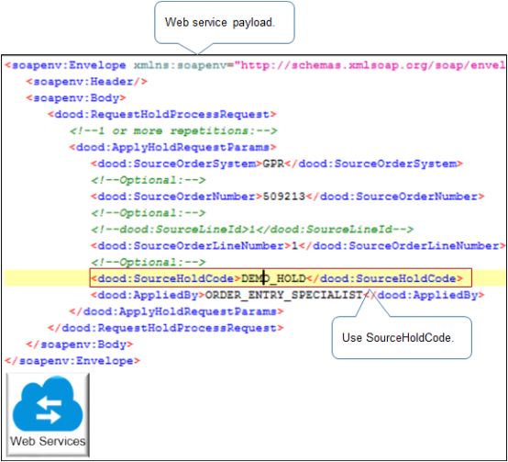Click the closing dood:RequestHoldProcessRequest tag
The height and width of the screenshot is (462, 508).
pyautogui.click(x=165, y=328)
